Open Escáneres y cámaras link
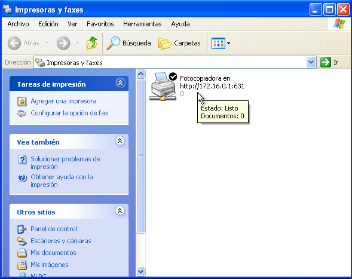This screenshot has height=279, width=352. [61, 241]
